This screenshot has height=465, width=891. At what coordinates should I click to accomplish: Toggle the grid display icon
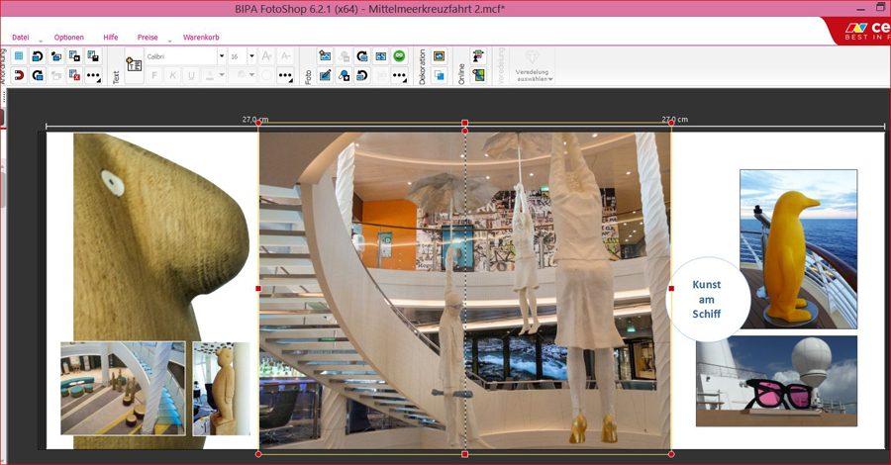click(19, 56)
